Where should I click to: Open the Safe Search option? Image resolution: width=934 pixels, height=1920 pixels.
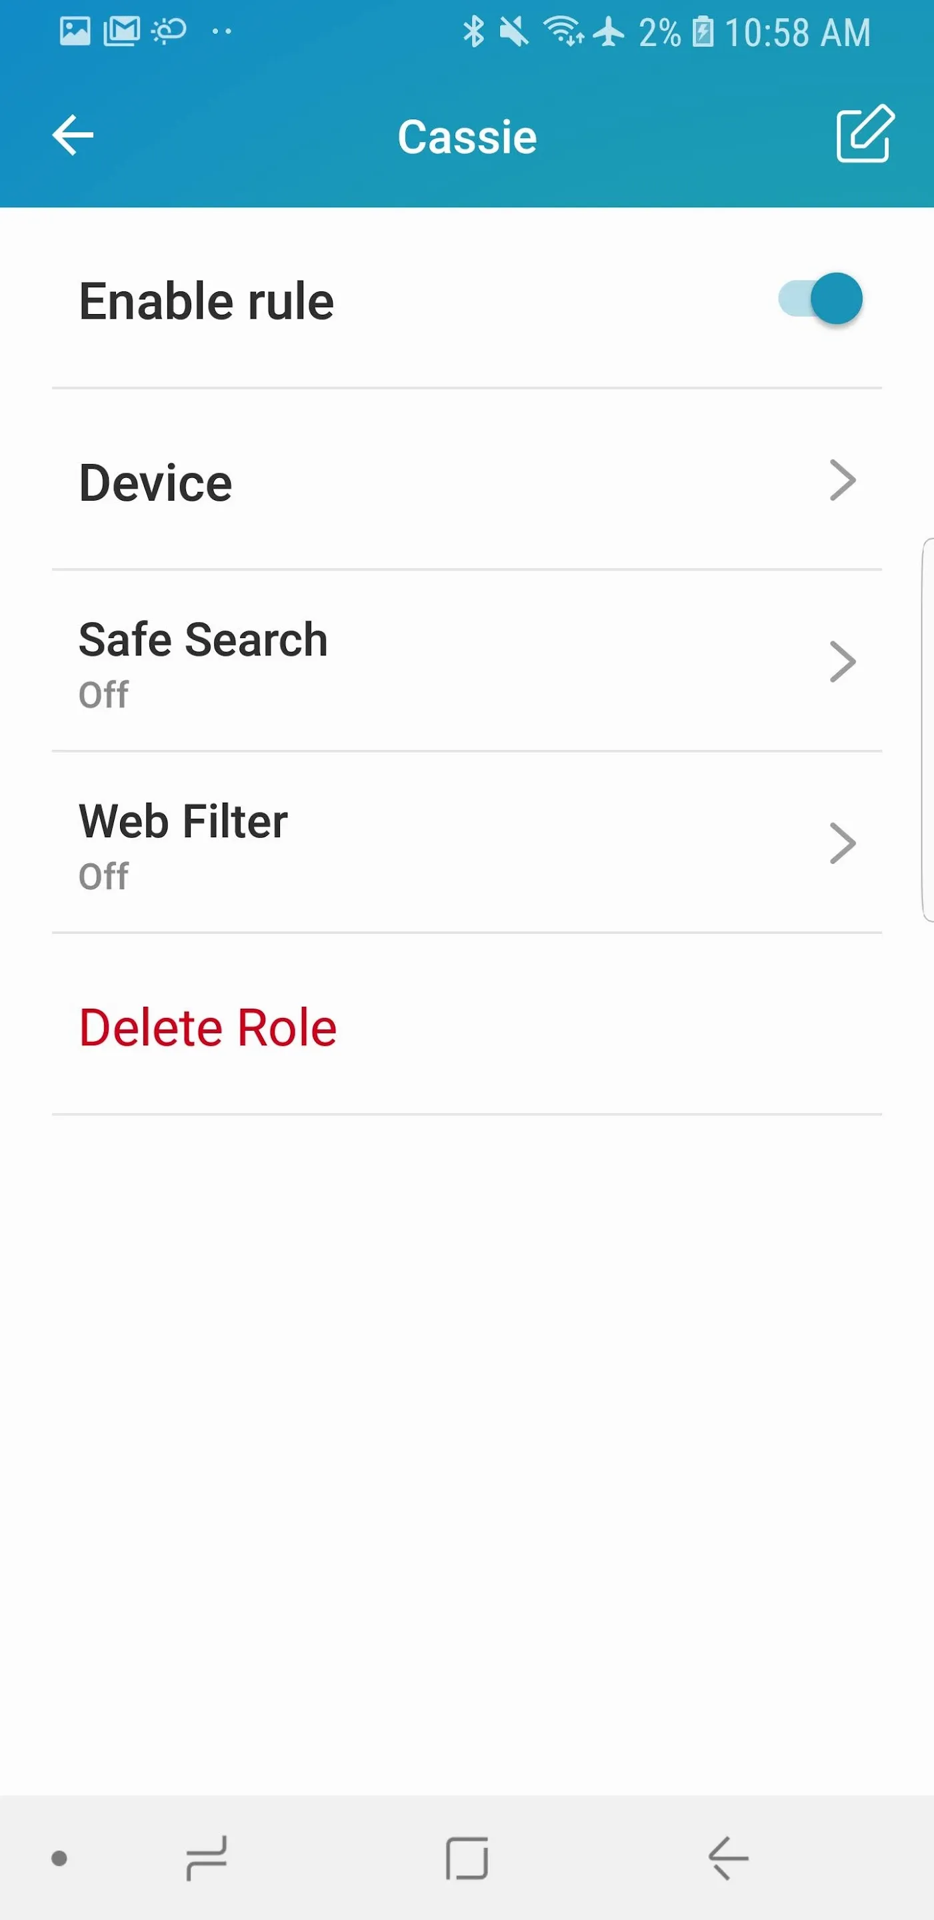point(447,662)
